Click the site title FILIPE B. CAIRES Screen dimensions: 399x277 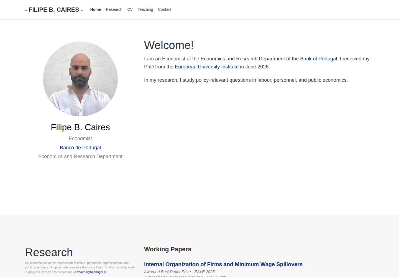click(54, 10)
